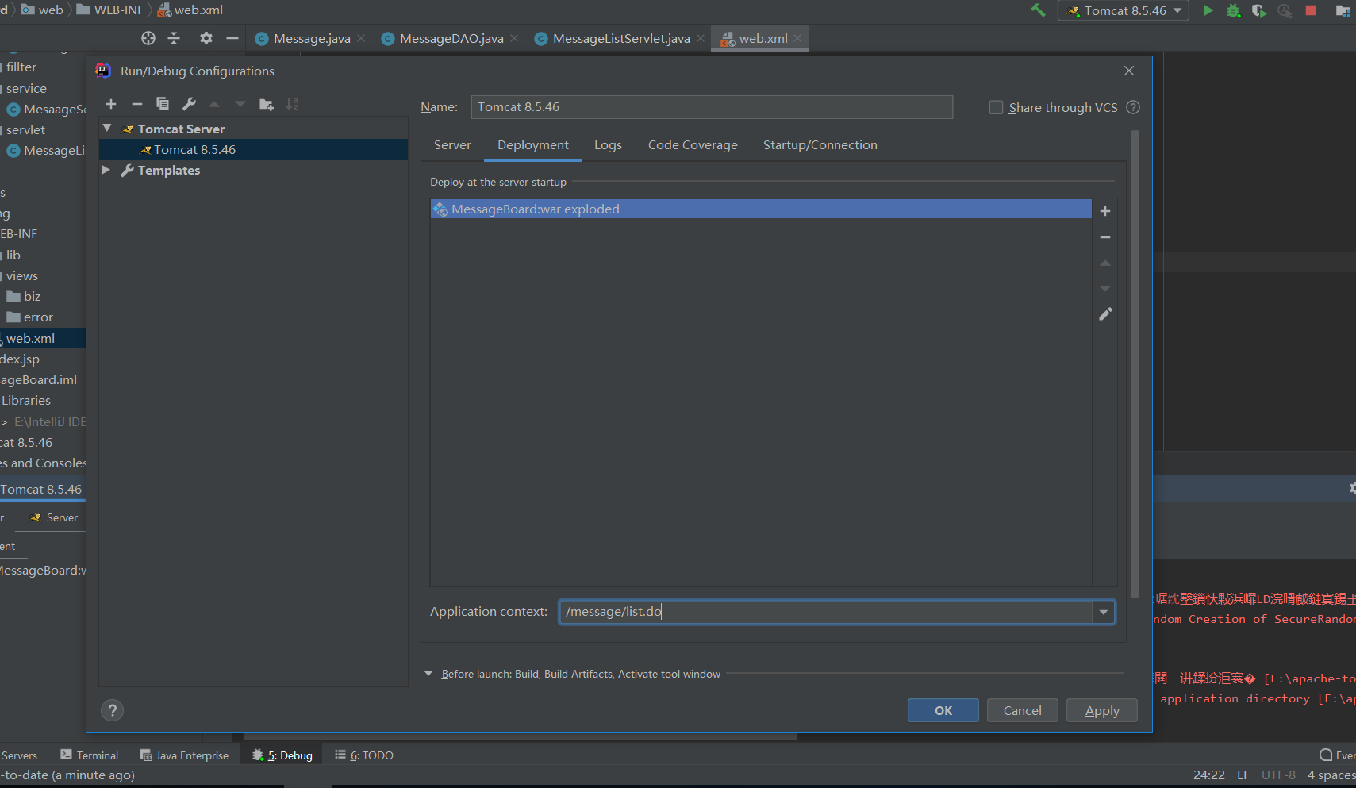This screenshot has width=1356, height=788.
Task: Switch to the Server tab
Action: tap(452, 145)
